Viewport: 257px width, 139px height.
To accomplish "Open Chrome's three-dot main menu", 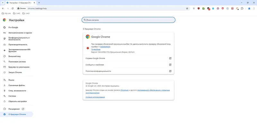I will pyautogui.click(x=254, y=8).
